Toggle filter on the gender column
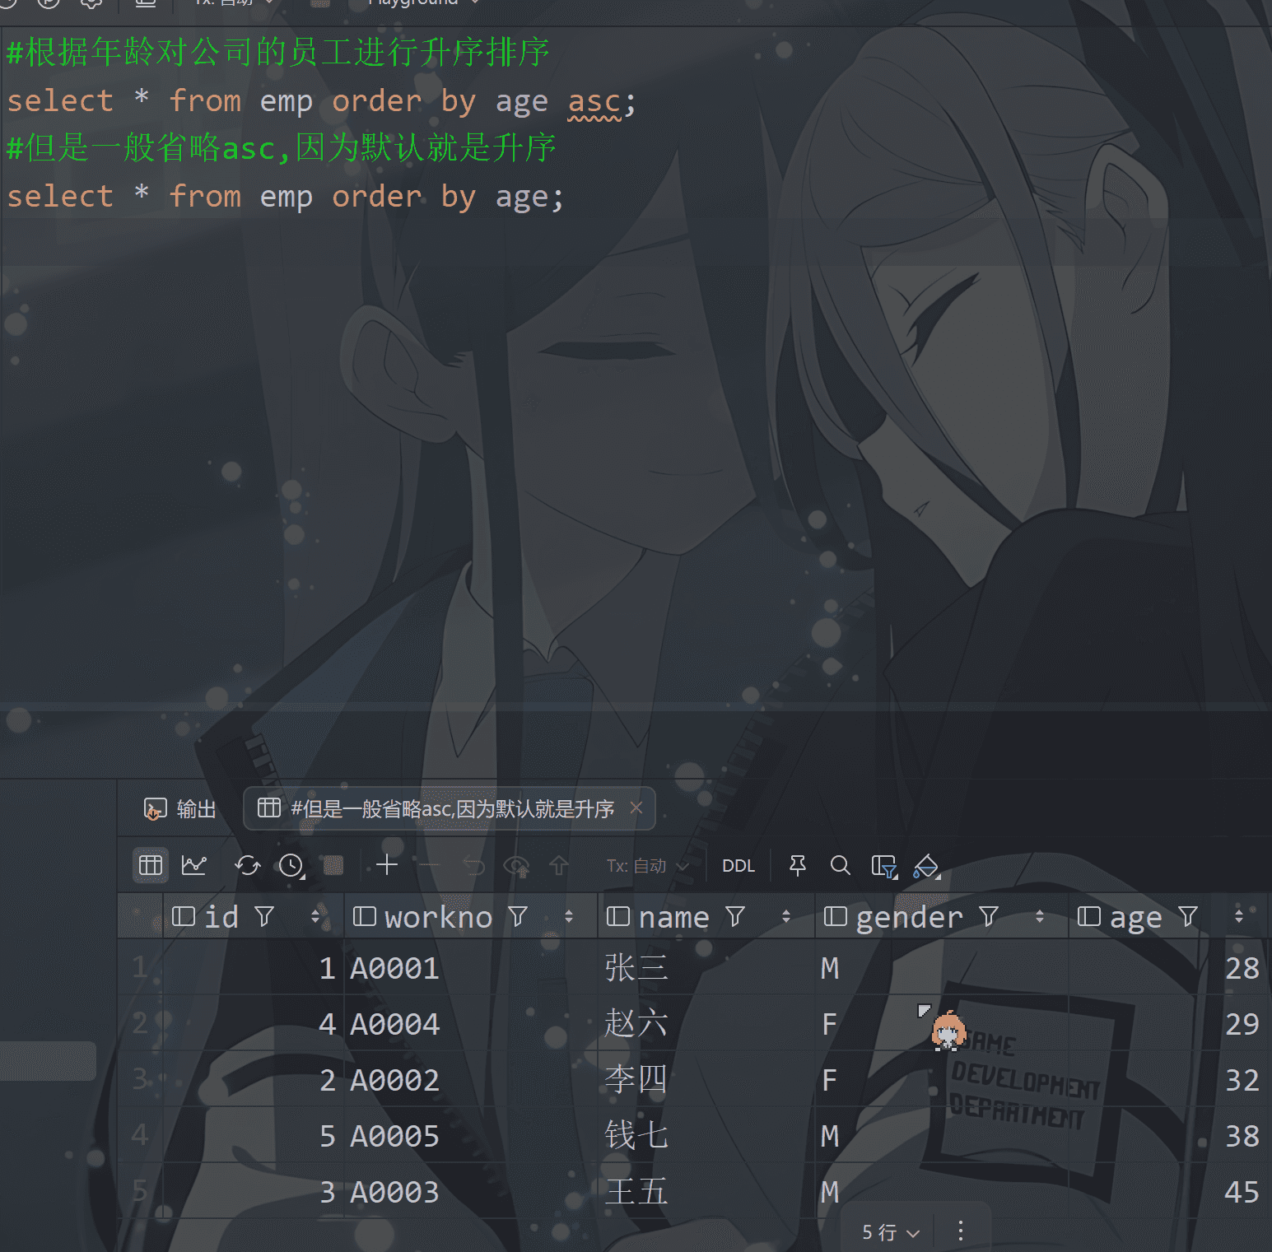Viewport: 1272px width, 1252px height. [x=989, y=916]
